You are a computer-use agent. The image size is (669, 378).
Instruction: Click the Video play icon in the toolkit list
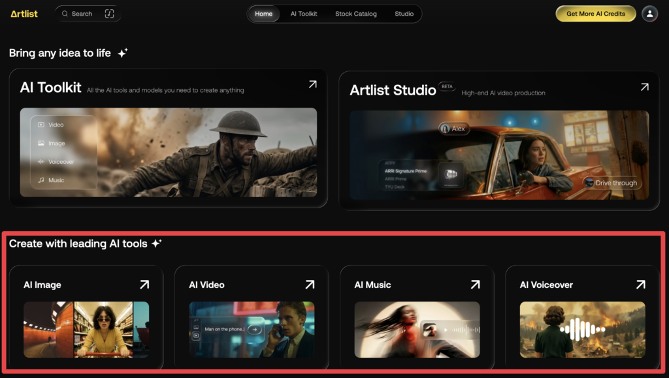pos(41,125)
